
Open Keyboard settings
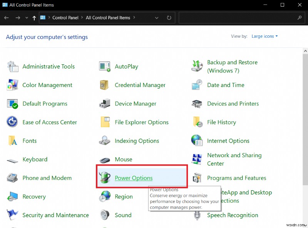[35, 159]
